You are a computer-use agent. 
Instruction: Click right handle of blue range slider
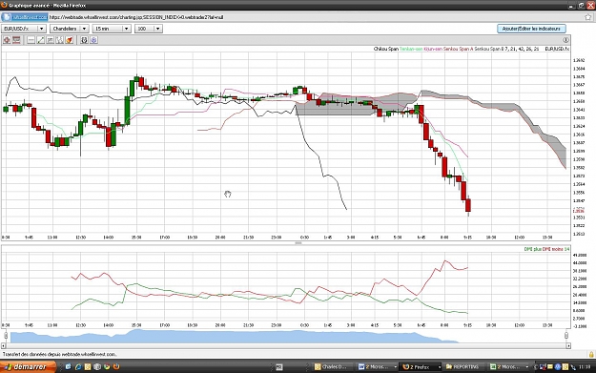(x=566, y=336)
